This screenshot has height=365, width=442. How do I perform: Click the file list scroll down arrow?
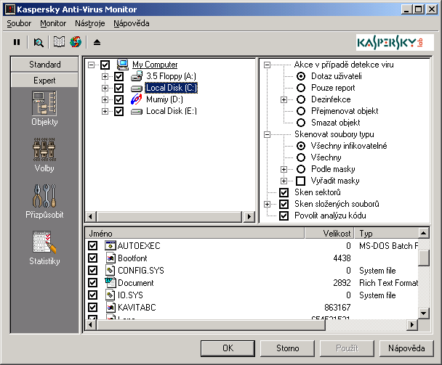coord(424,313)
